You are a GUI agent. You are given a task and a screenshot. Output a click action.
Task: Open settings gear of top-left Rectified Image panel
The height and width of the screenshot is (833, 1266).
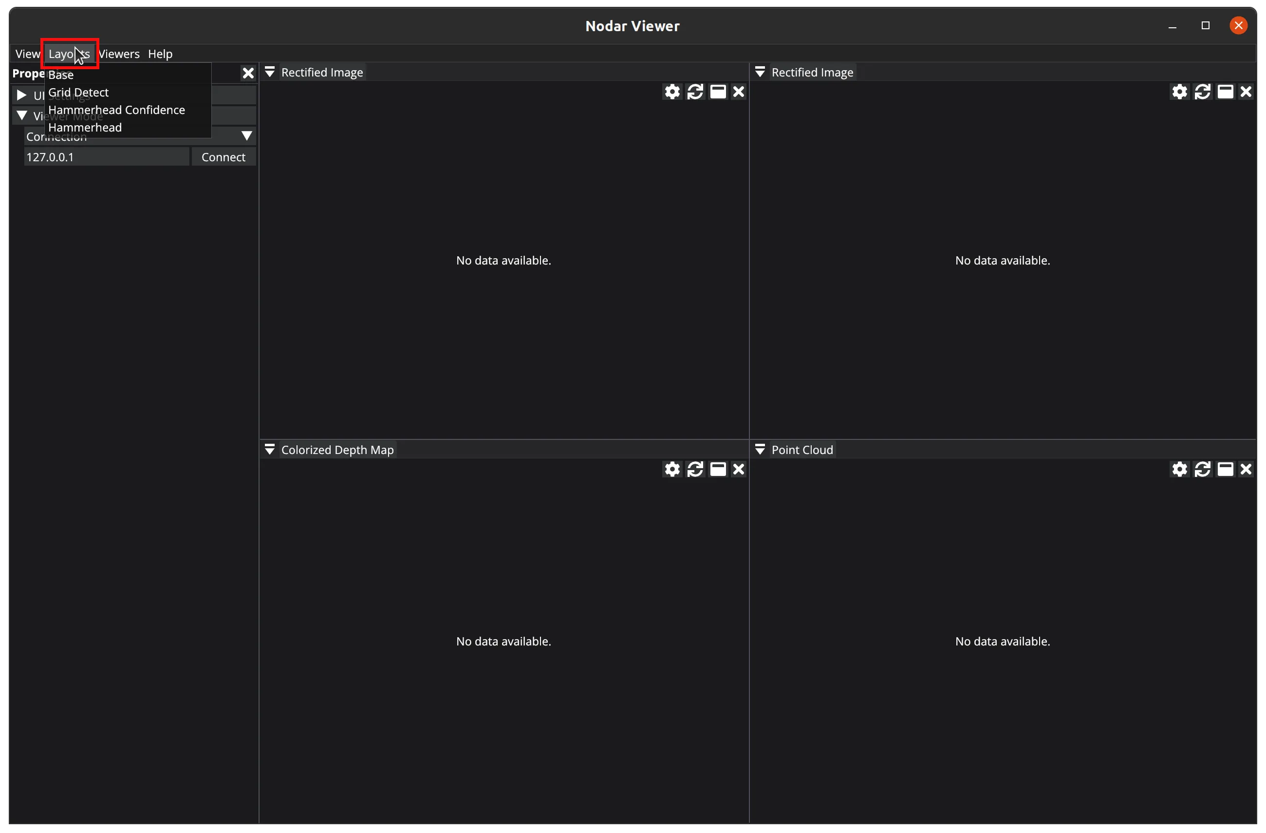coord(672,92)
